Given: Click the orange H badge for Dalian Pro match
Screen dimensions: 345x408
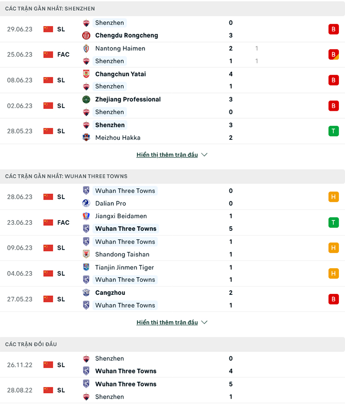Looking at the screenshot, I should click(333, 197).
